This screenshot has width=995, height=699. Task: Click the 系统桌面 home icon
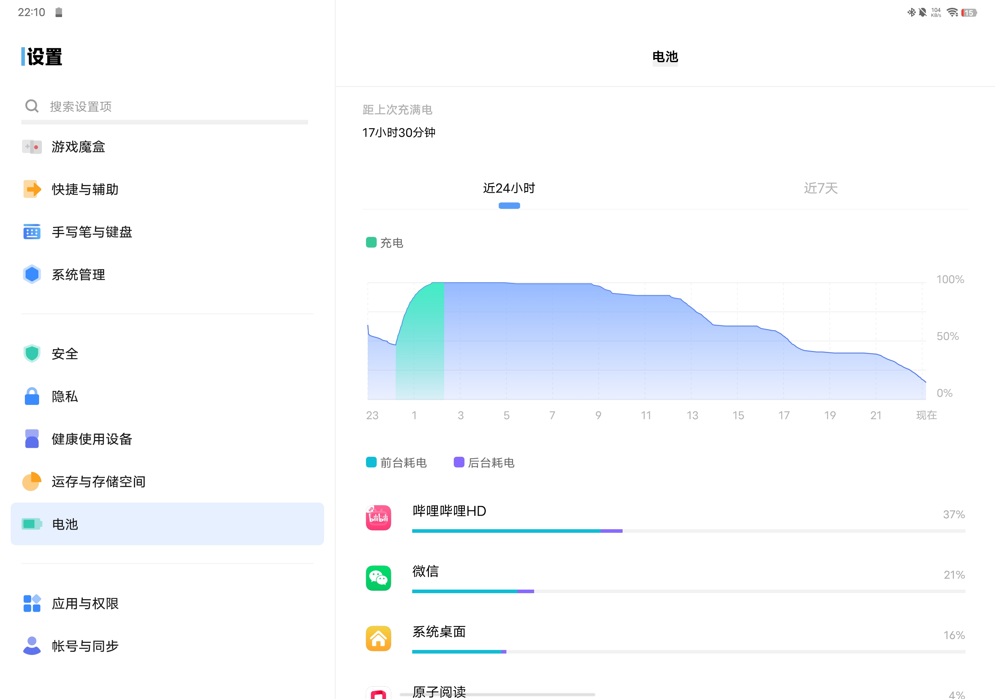point(378,638)
